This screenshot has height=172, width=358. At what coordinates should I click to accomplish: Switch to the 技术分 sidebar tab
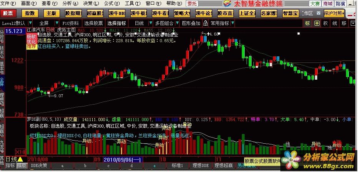point(2,51)
